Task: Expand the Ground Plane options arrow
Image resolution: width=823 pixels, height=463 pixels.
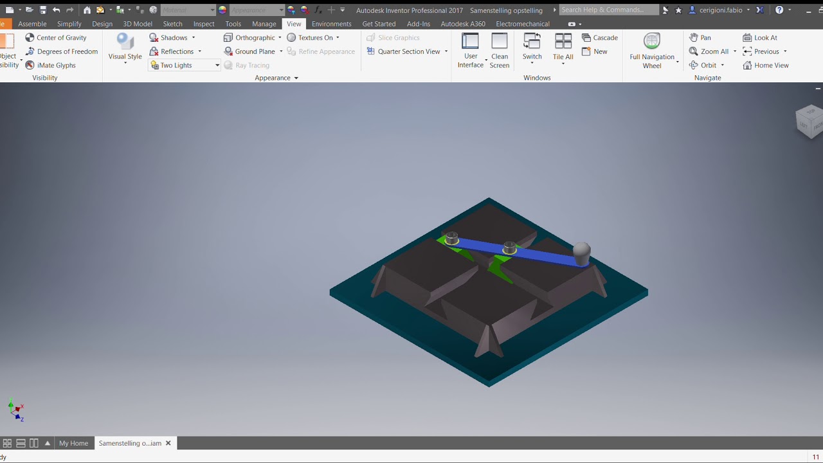Action: (x=281, y=51)
